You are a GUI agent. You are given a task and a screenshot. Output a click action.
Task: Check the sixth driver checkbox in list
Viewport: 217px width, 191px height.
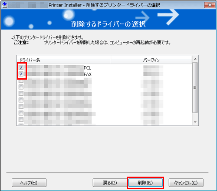coord(21,100)
